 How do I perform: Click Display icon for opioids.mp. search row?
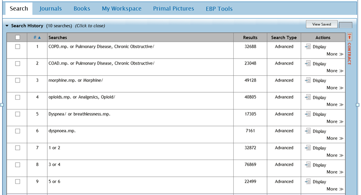307,97
